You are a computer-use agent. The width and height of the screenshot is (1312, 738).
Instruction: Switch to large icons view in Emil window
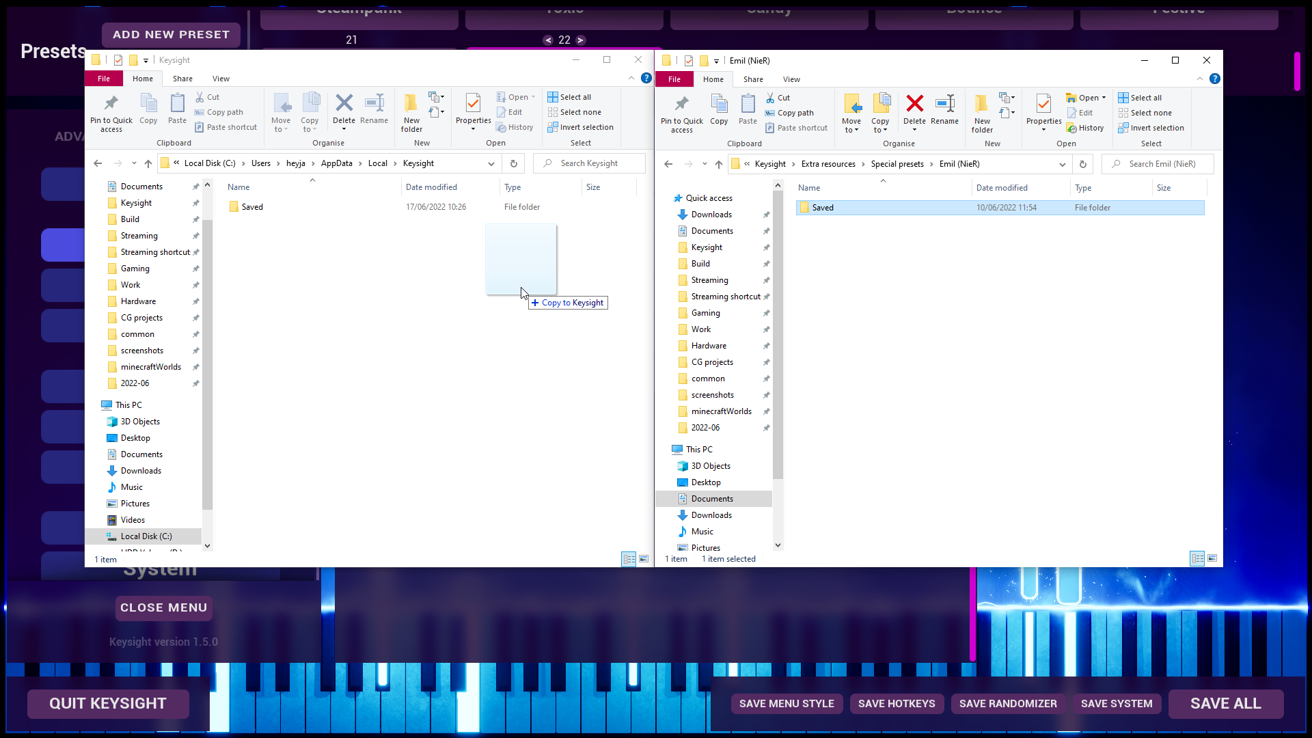click(x=1212, y=558)
